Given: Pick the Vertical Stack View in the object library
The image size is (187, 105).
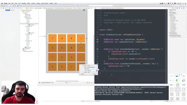Looking at the screenshot, I should coord(178,90).
